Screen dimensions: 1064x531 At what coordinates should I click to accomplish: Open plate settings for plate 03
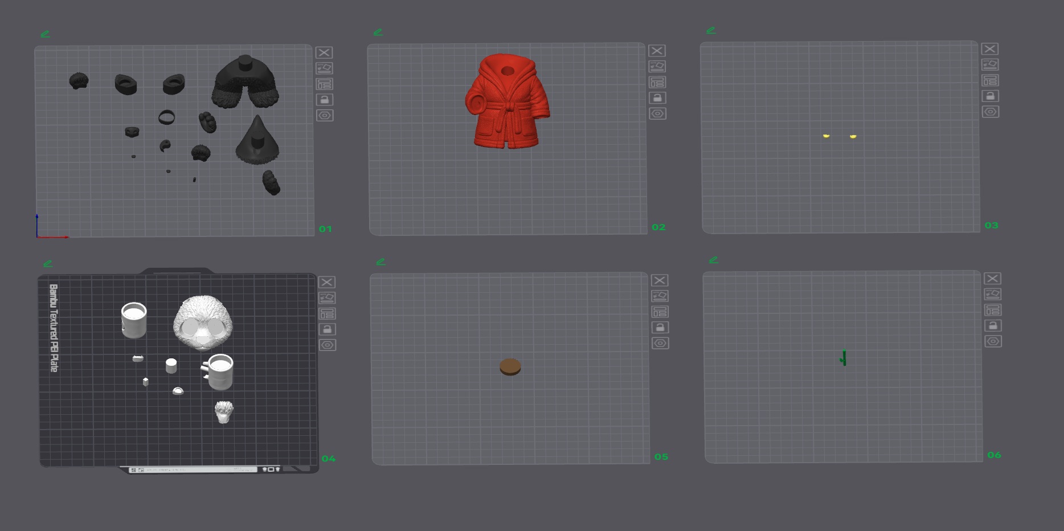pos(990,112)
